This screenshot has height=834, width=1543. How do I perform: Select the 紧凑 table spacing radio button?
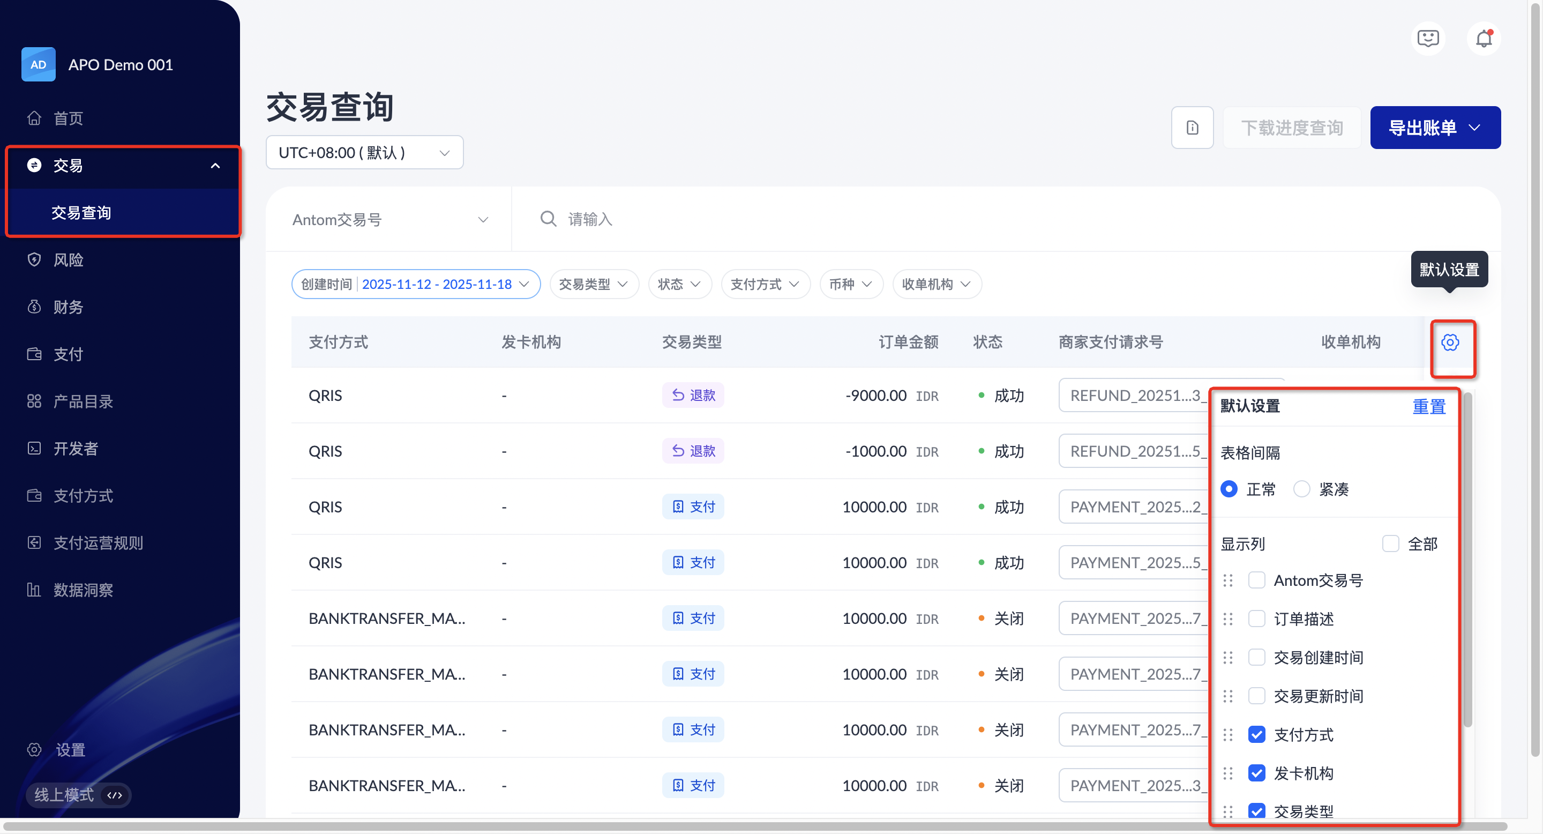1301,489
